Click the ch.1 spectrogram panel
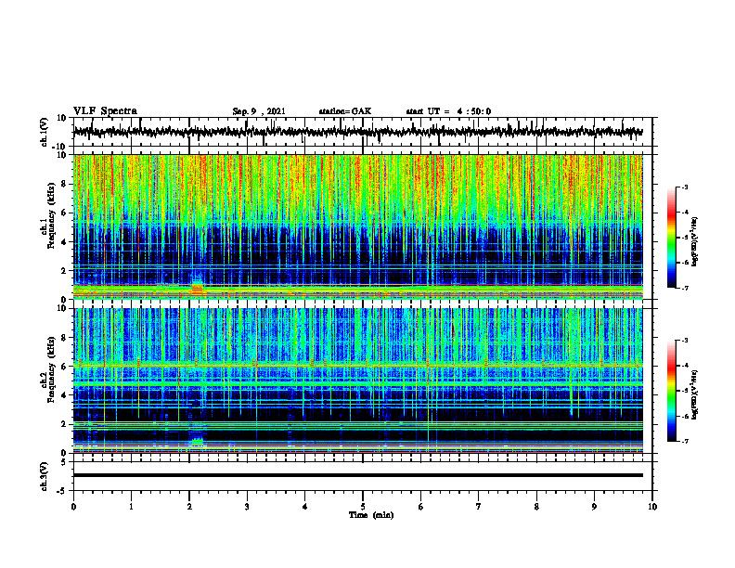The image size is (735, 568). [357, 226]
